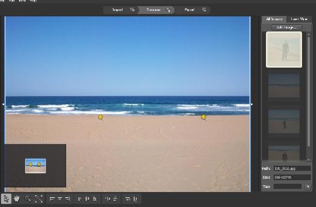This screenshot has width=316, height=207.
Task: Open the Layer View tab
Action: click(x=299, y=19)
